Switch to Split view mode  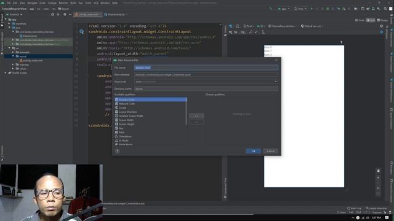(371, 20)
